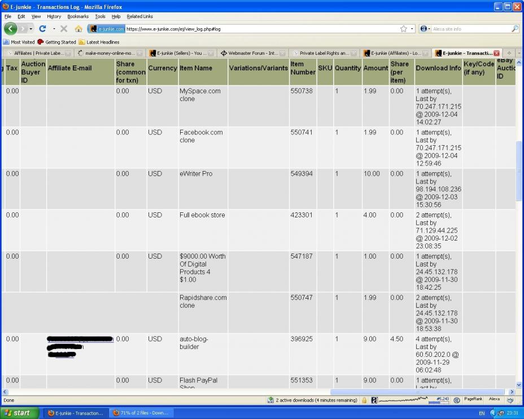The height and width of the screenshot is (419, 524).
Task: Open the History menu
Action: tap(54, 16)
